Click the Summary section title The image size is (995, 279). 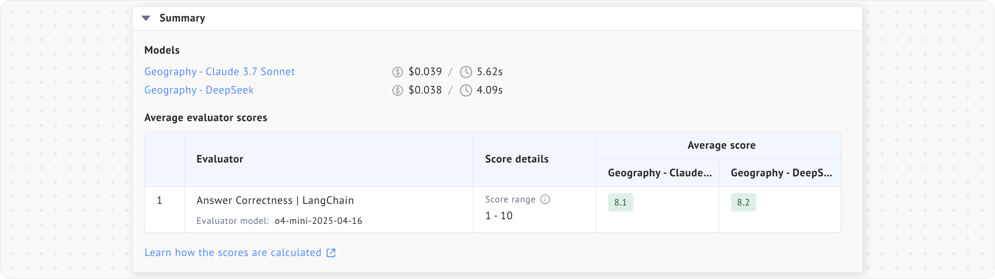point(182,18)
